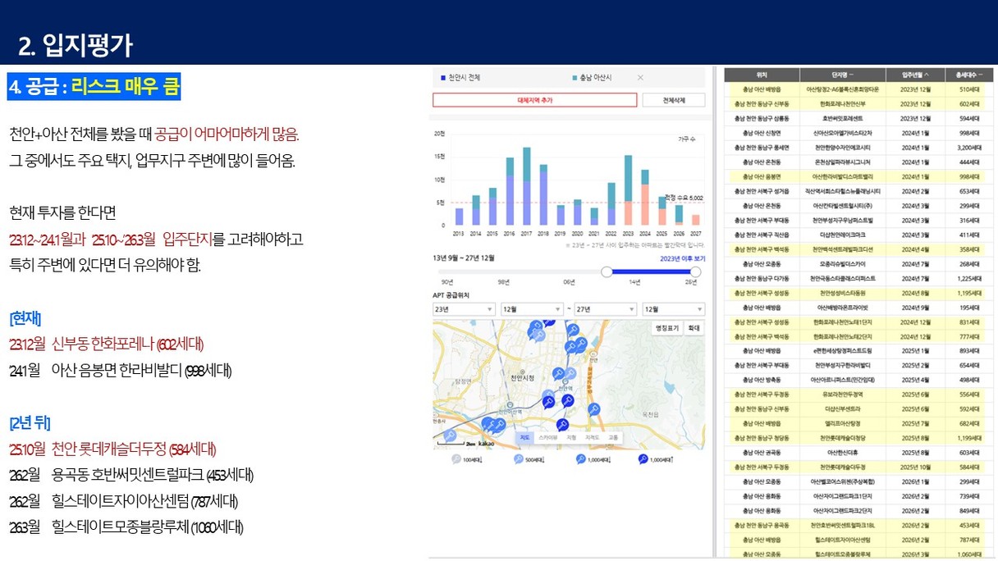Viewport: 998px width, 561px height.
Task: Click table cell 호반써밋포레센트
Action: [843, 118]
